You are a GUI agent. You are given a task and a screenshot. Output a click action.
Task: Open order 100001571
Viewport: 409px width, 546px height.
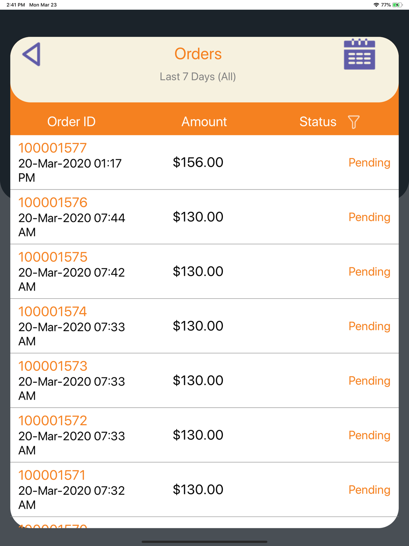click(x=52, y=475)
